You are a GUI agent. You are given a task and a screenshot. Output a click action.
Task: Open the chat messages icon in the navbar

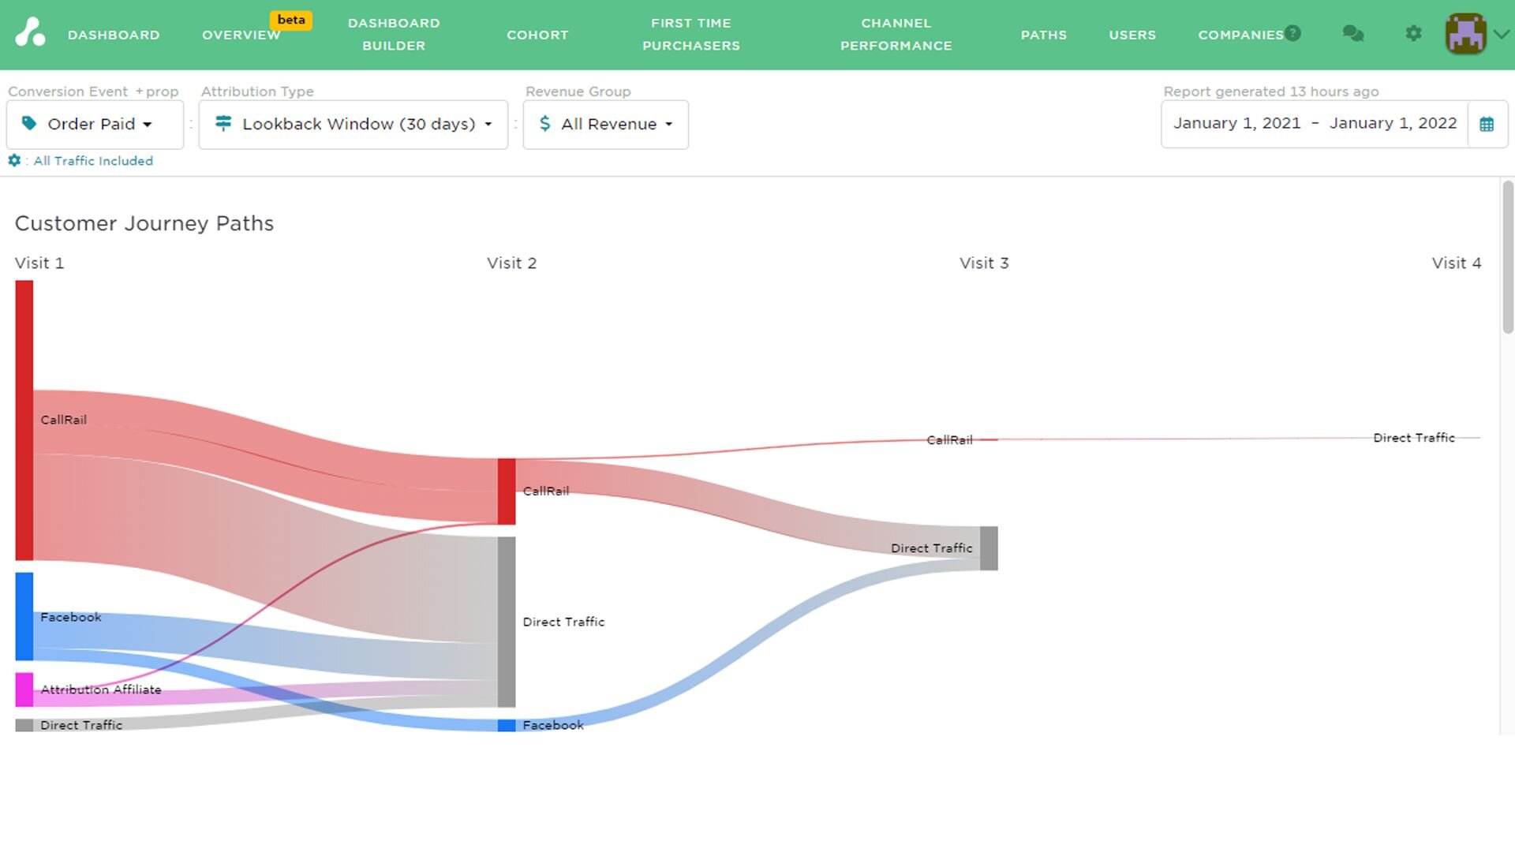coord(1352,33)
